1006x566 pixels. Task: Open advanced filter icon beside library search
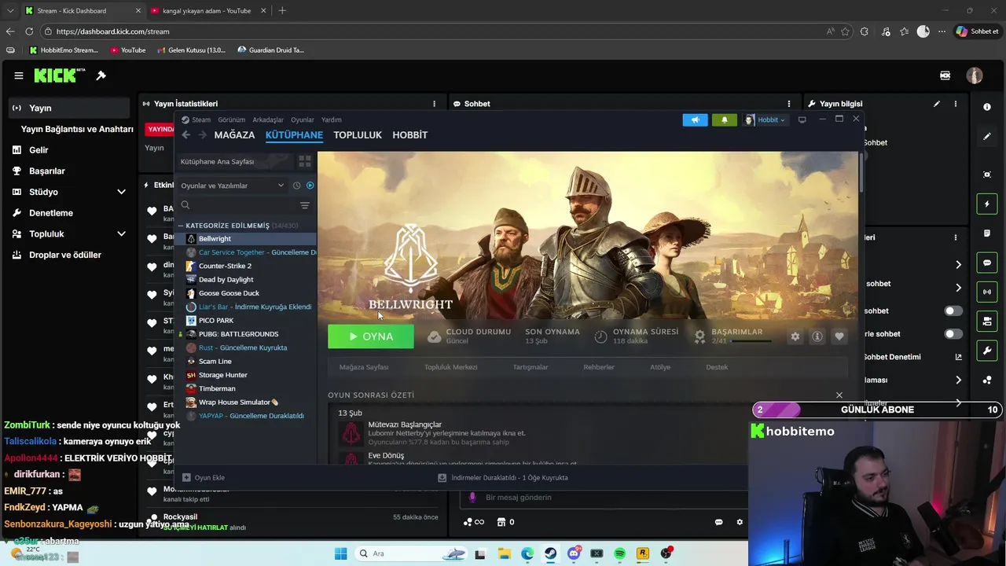point(305,205)
